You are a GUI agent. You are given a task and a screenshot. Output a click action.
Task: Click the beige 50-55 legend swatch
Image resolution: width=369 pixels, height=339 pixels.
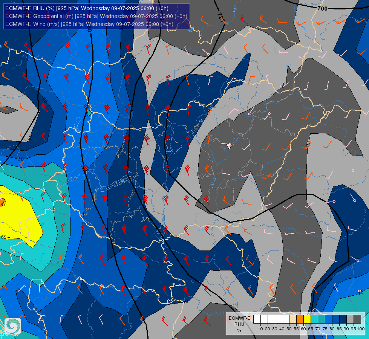pos(293,319)
